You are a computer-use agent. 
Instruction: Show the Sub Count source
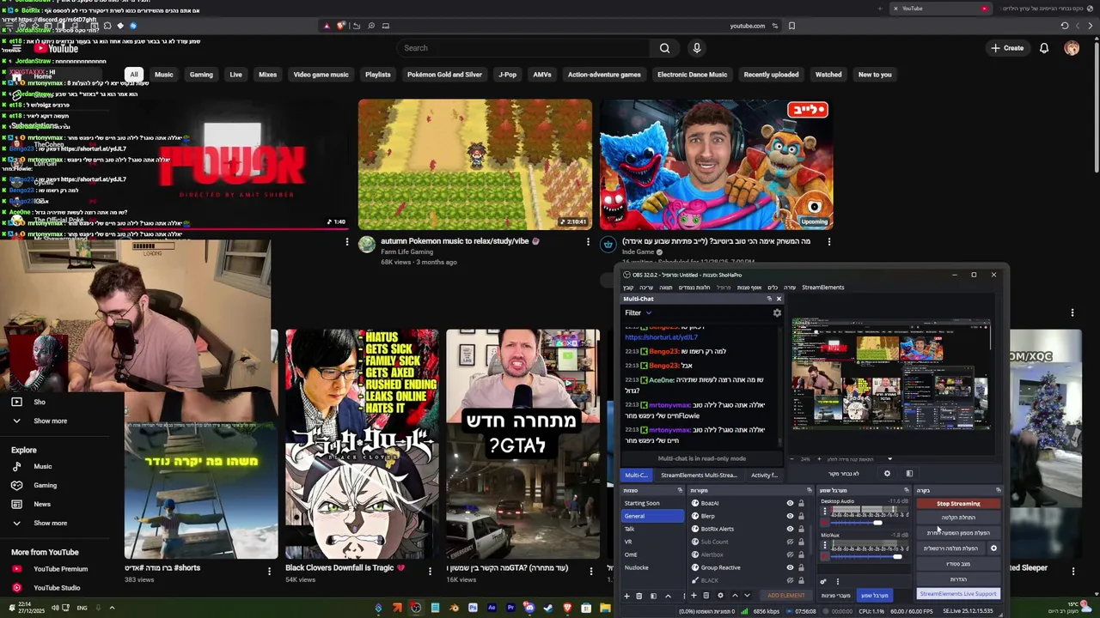click(x=790, y=542)
